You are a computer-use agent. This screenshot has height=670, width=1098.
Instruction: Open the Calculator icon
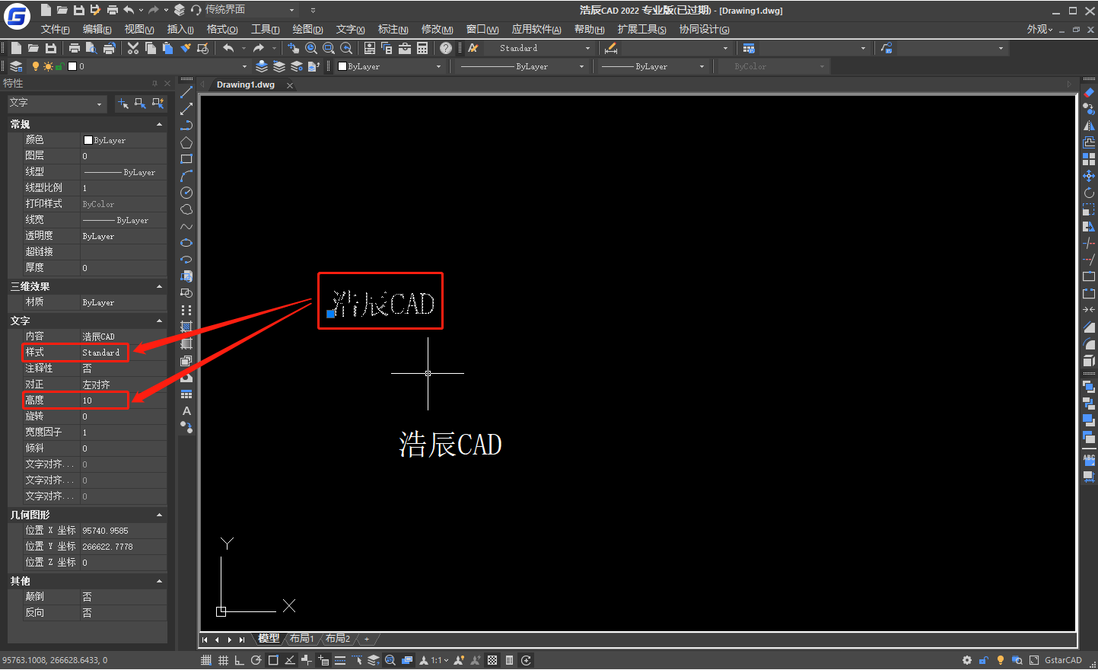422,48
